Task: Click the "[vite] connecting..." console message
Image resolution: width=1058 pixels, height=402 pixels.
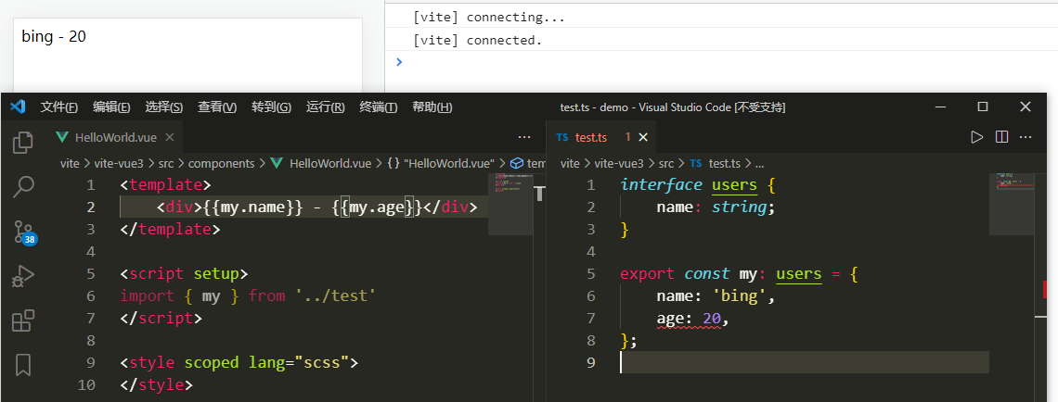Action: [488, 18]
